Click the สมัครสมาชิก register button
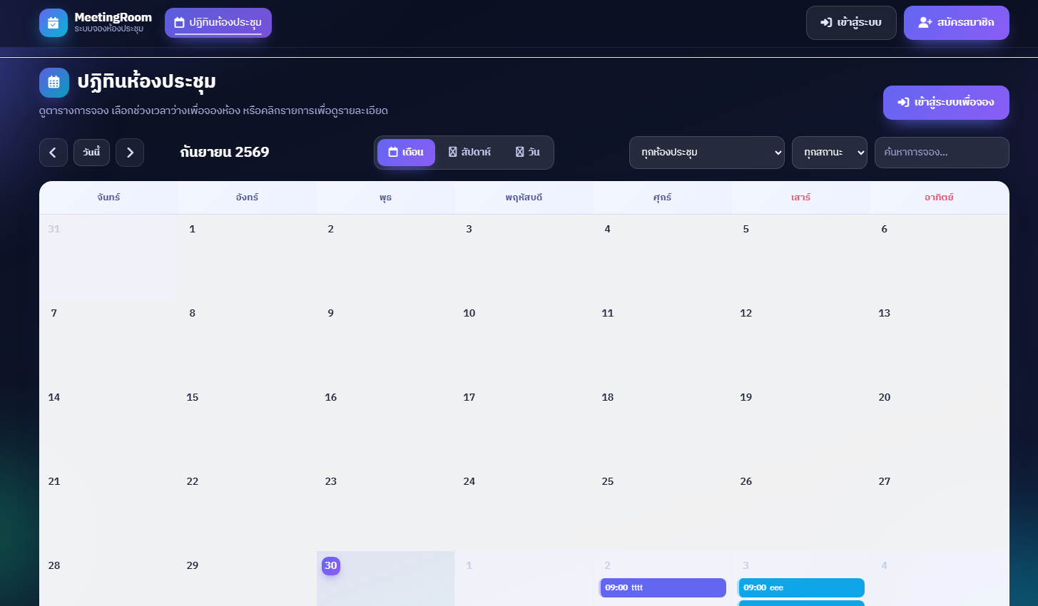 tap(957, 23)
